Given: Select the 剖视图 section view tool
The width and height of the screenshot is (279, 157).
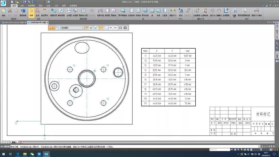Looking at the screenshot, I should click(x=107, y=12).
